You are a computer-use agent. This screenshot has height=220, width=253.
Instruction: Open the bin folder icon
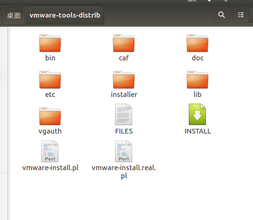point(50,43)
